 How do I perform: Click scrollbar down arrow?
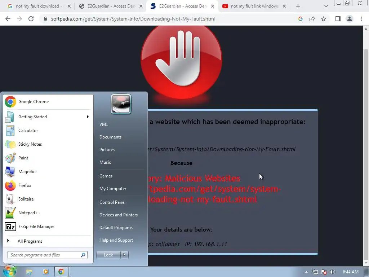point(366,263)
